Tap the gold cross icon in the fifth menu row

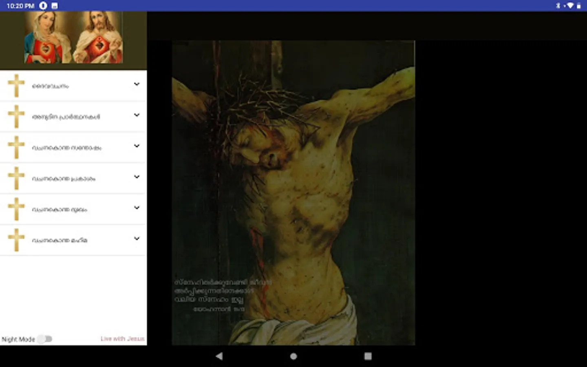point(16,209)
